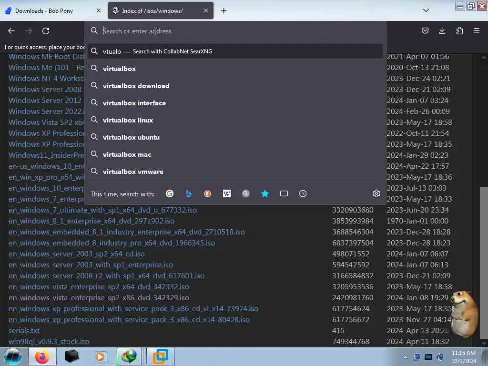Open en_windows_server_2008_r2_with_sp1 iso link
Image resolution: width=488 pixels, height=366 pixels.
coord(106,276)
